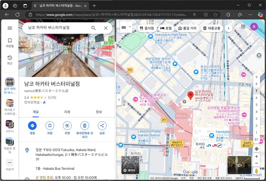Click the Pegman Street View icon
This screenshot has height=181, width=266.
[256, 171]
